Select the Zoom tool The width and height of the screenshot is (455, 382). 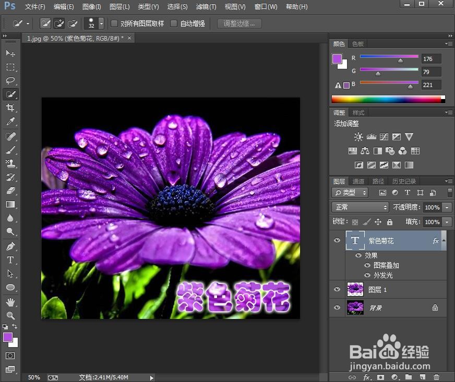10,315
